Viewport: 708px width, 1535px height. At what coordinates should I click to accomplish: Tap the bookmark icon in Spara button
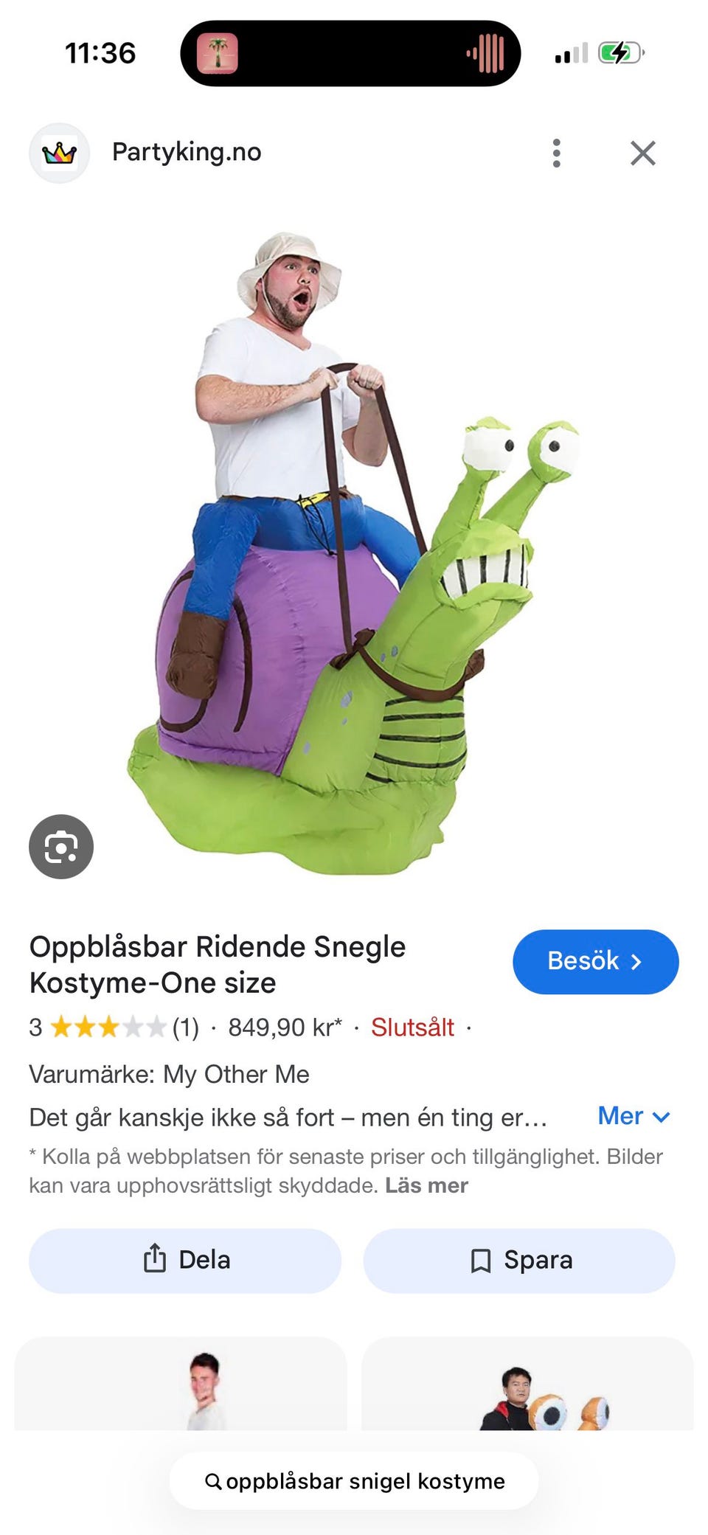[481, 1260]
